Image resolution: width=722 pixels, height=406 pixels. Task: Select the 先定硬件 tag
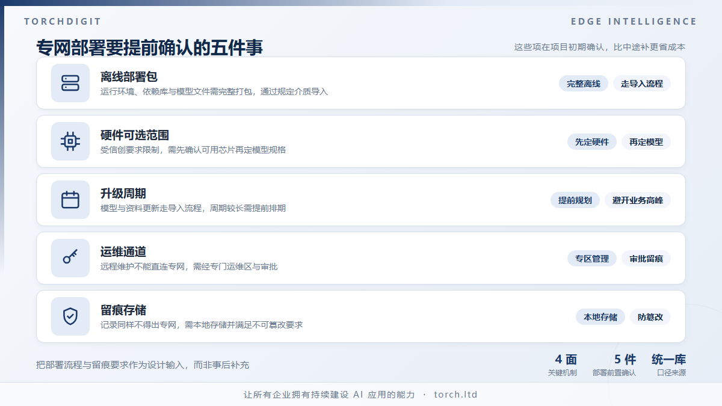(x=592, y=142)
